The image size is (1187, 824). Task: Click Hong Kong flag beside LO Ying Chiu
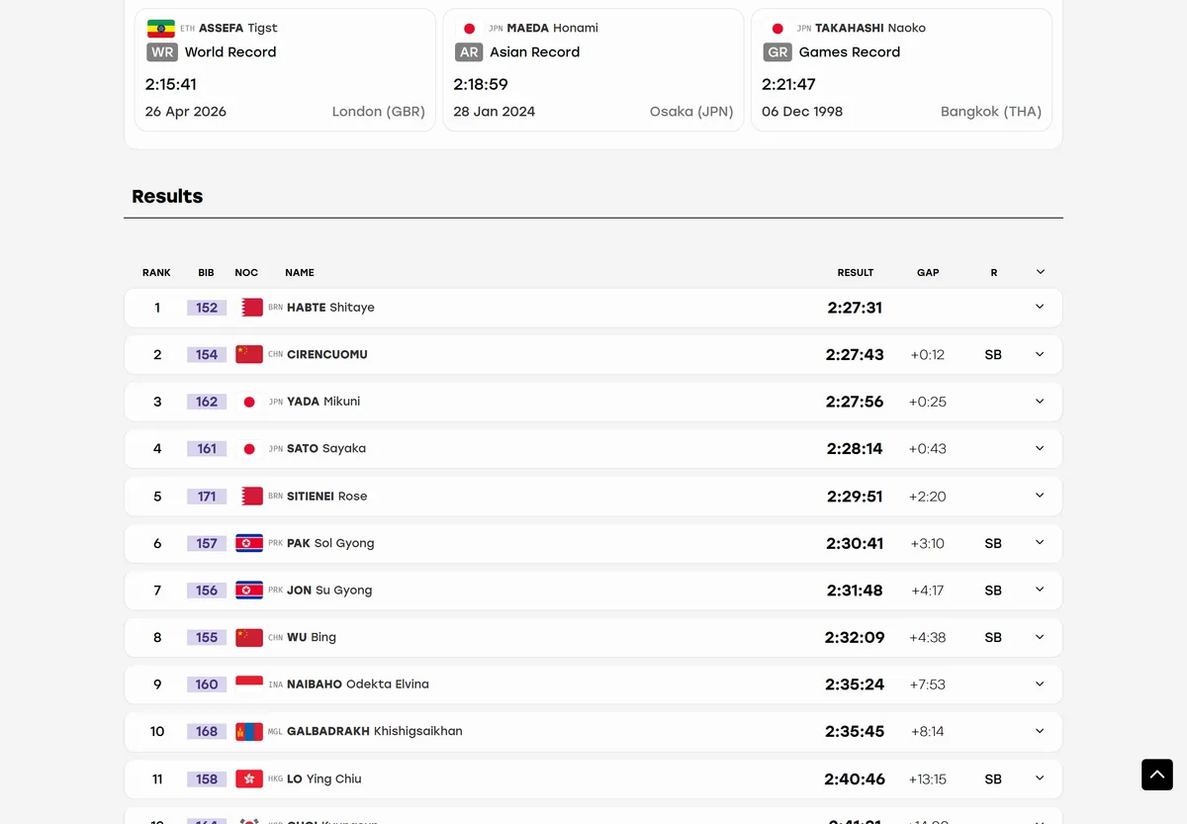tap(249, 778)
